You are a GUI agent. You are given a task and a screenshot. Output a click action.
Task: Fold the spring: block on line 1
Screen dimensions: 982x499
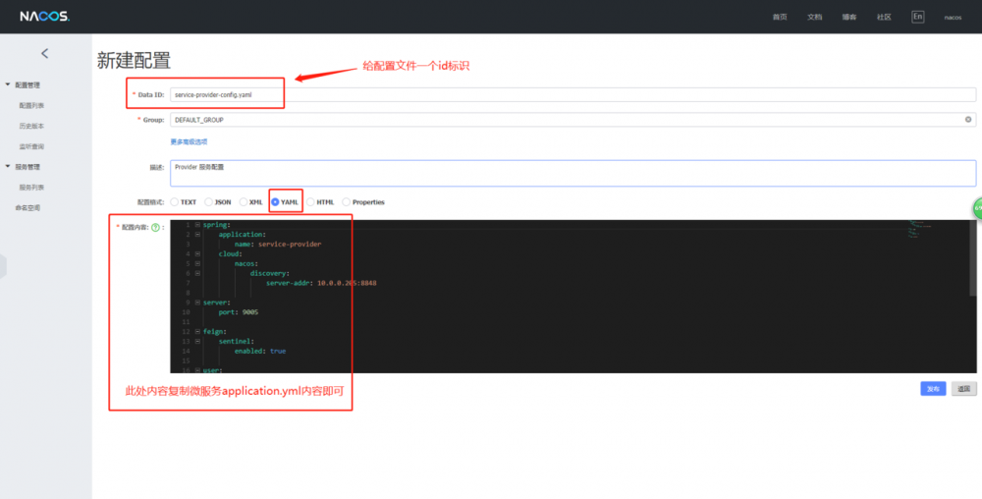[x=197, y=224]
